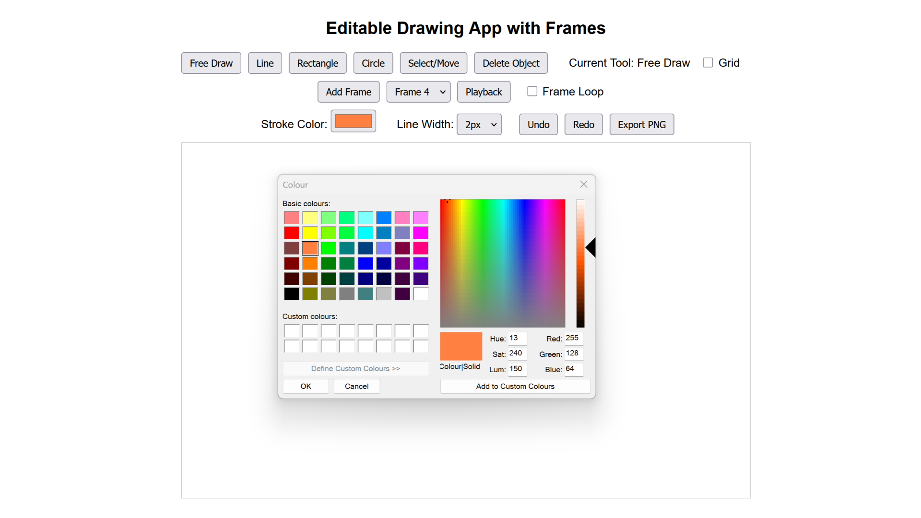This screenshot has height=518, width=921.
Task: Select light grey basic colour swatch
Action: coord(384,294)
